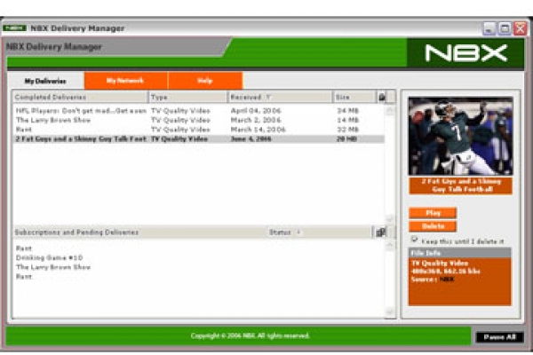This screenshot has width=533, height=355.
Task: Select 'NFL Players: Don't get mad...Get even' delivery
Action: [x=199, y=111]
